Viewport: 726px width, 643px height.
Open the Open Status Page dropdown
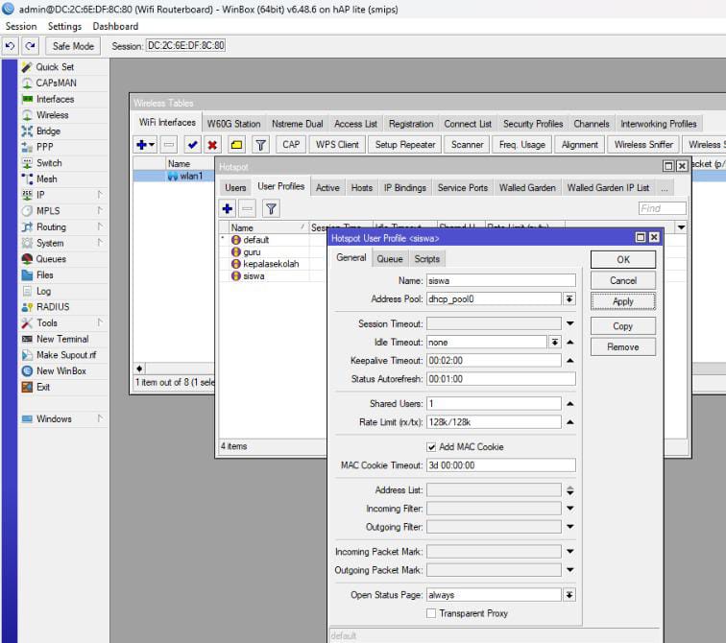click(x=569, y=594)
